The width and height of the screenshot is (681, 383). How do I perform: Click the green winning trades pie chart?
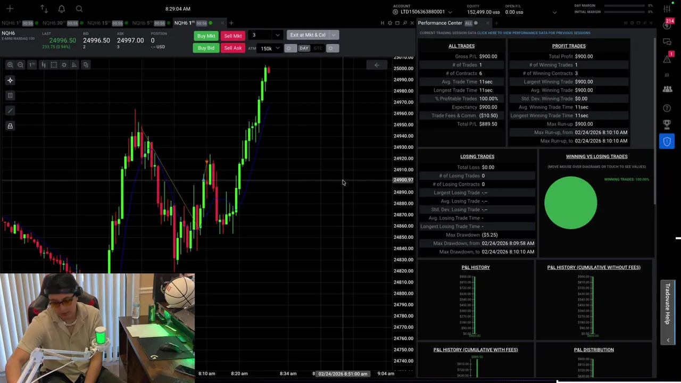tap(570, 203)
